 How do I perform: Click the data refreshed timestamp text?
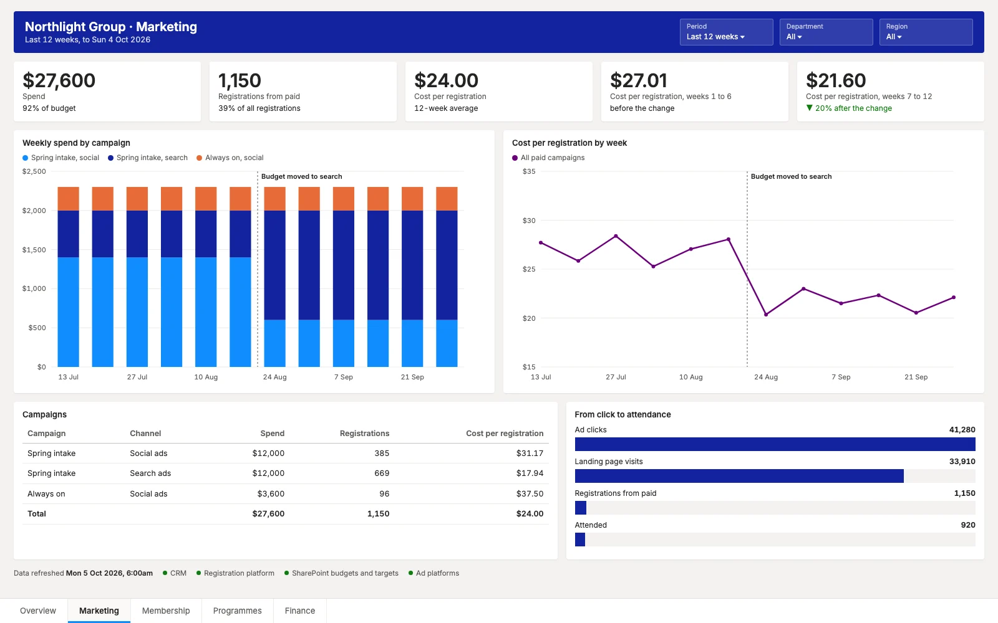click(109, 573)
